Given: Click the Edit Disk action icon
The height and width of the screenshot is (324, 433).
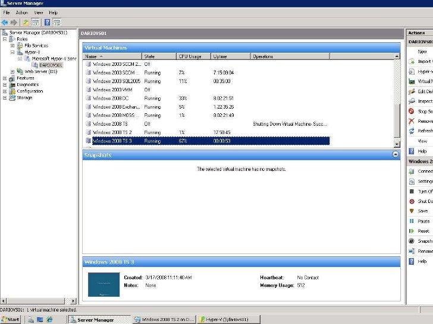Looking at the screenshot, I should point(412,91).
